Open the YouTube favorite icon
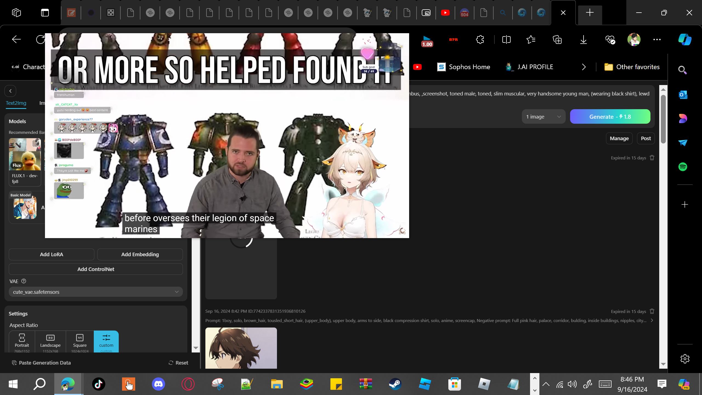 click(417, 67)
